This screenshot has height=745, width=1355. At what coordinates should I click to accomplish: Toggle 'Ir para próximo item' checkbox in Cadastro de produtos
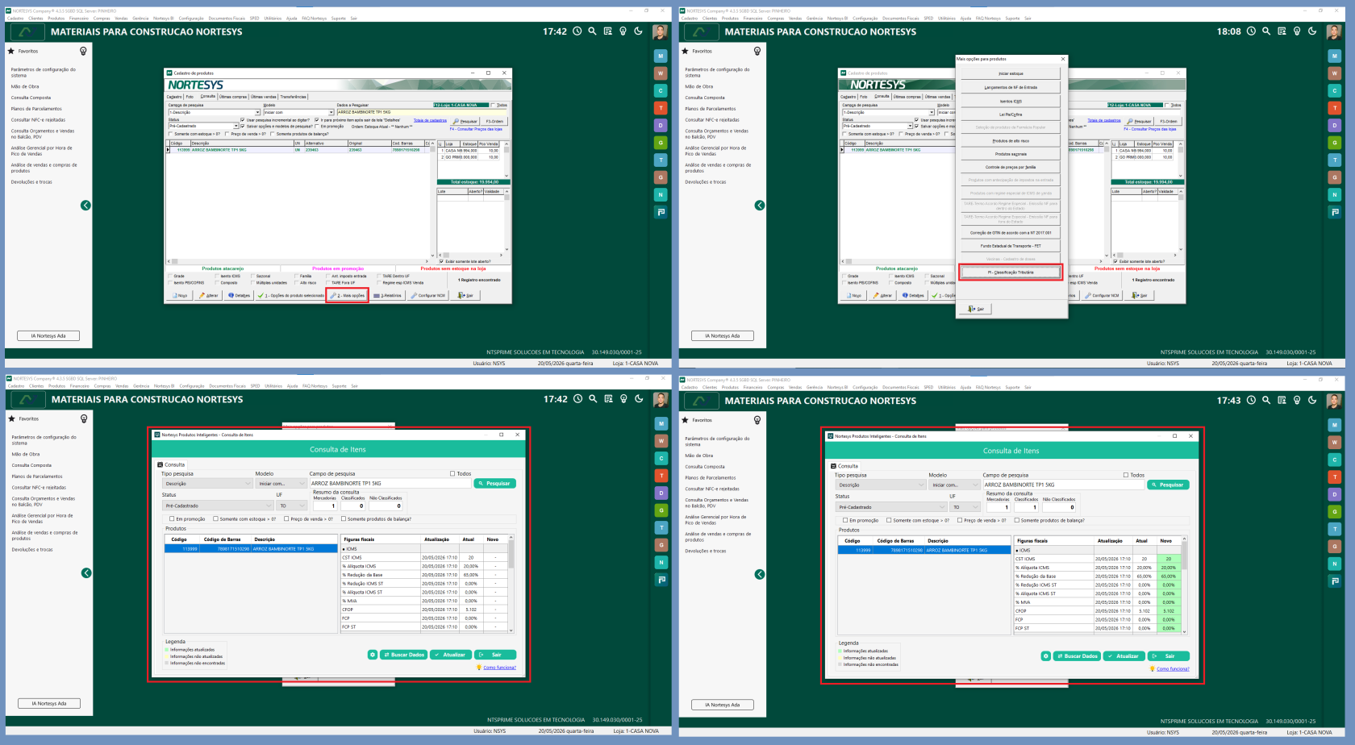pos(316,120)
